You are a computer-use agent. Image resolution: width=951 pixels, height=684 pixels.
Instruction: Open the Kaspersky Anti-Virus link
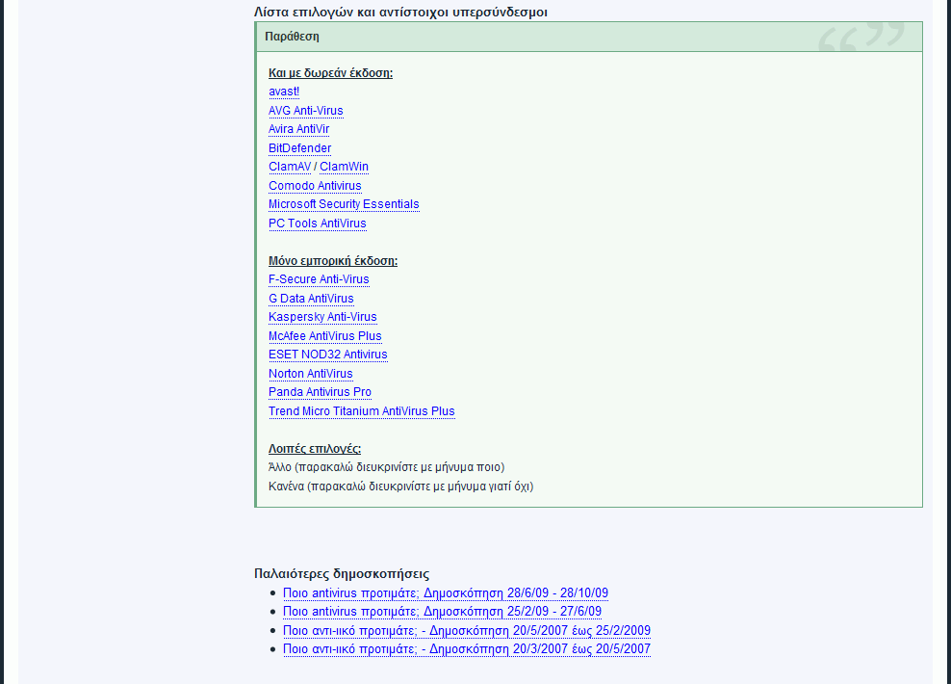[322, 317]
